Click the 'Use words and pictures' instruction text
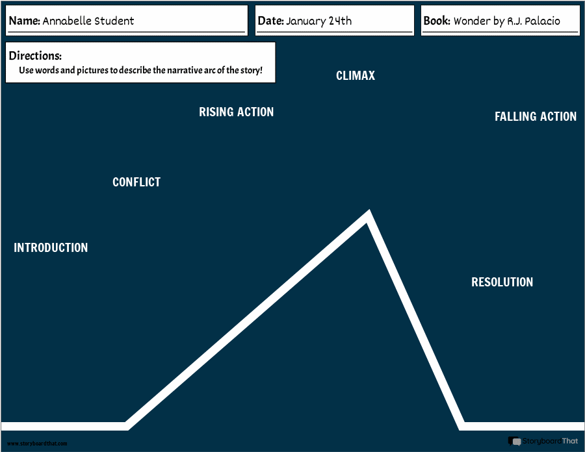This screenshot has height=452, width=585. (x=140, y=70)
